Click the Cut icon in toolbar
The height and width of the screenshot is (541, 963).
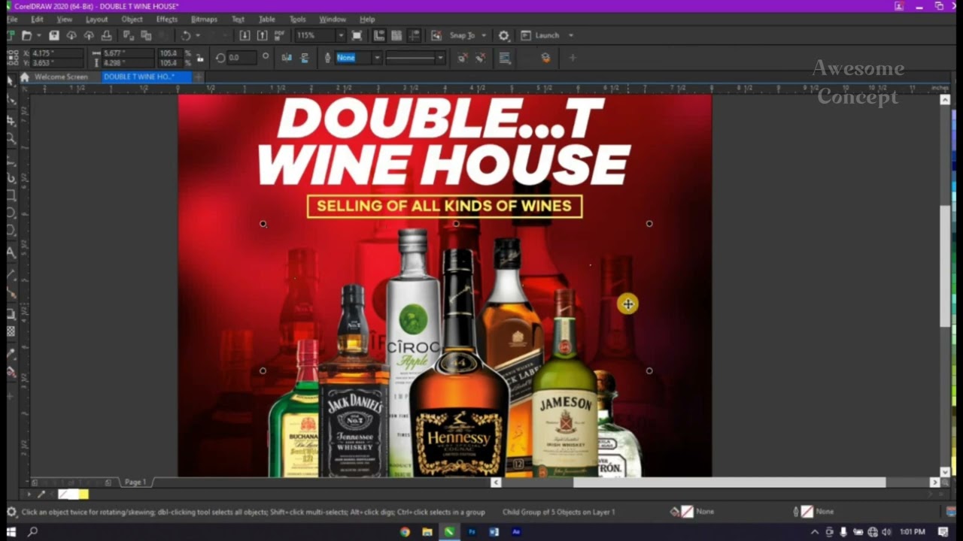pos(129,35)
